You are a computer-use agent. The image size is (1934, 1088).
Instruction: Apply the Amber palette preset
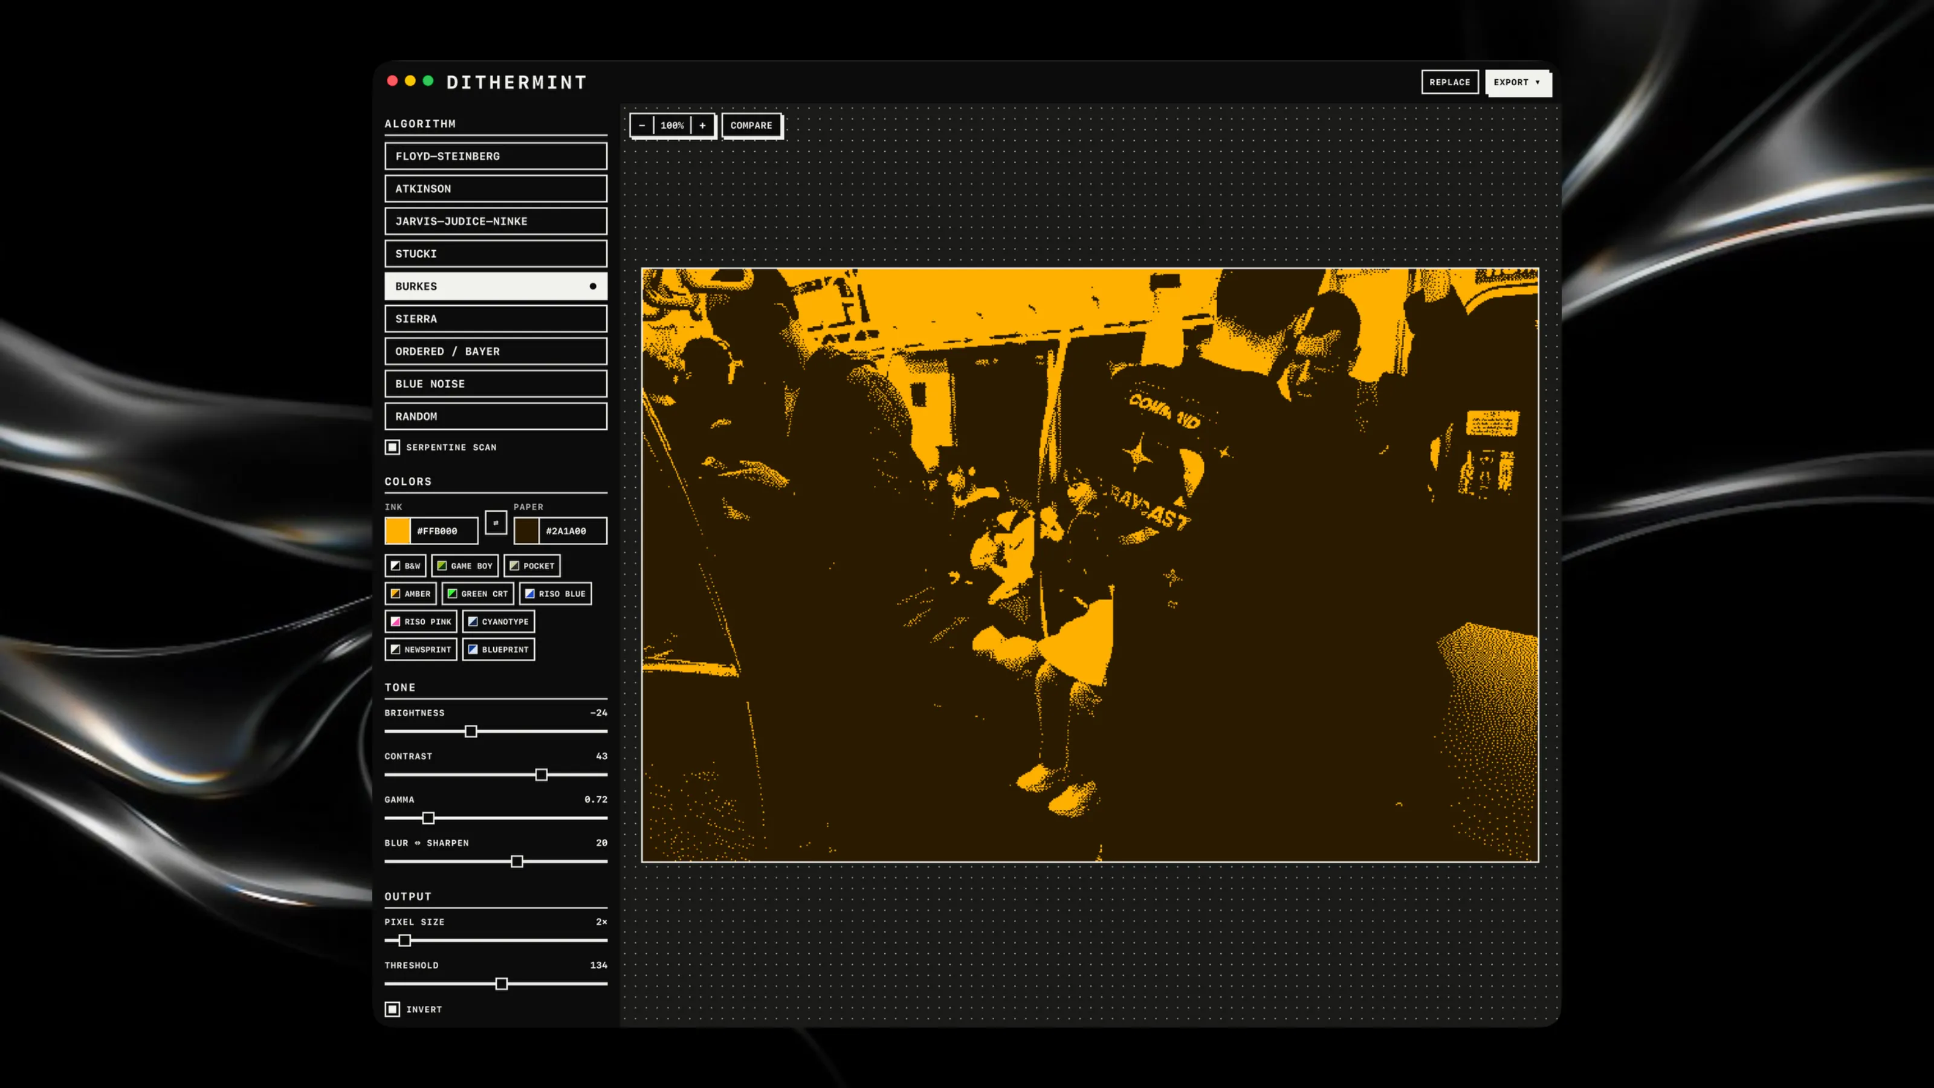[411, 593]
